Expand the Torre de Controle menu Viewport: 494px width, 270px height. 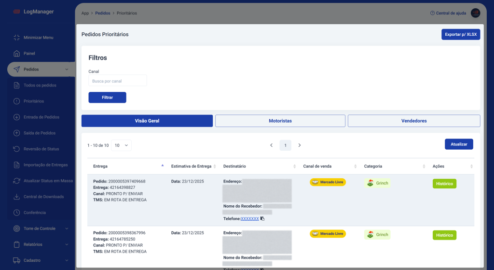point(67,229)
